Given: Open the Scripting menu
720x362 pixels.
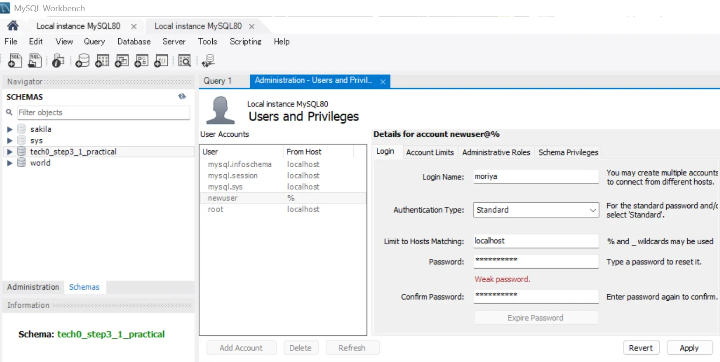Looking at the screenshot, I should pyautogui.click(x=245, y=42).
